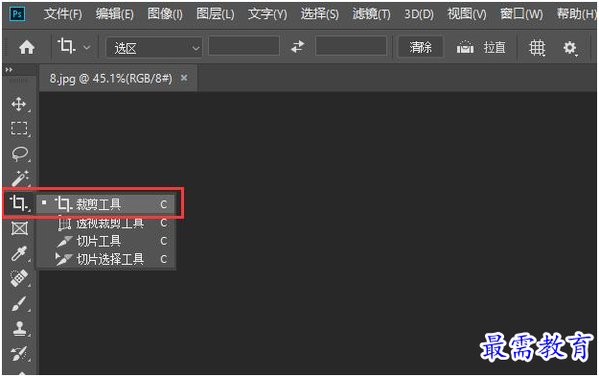The width and height of the screenshot is (599, 377).
Task: Select the Spot Healing Brush tool
Action: pos(19,278)
